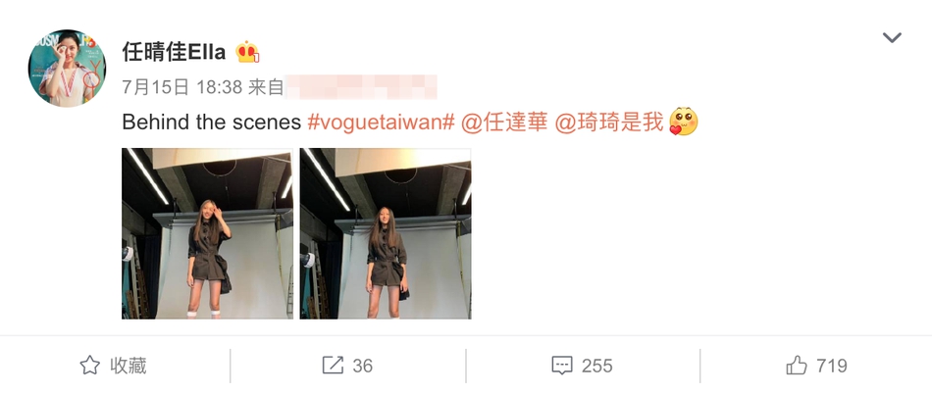Click the thumbs-up like icon
This screenshot has width=932, height=394.
[x=797, y=365]
